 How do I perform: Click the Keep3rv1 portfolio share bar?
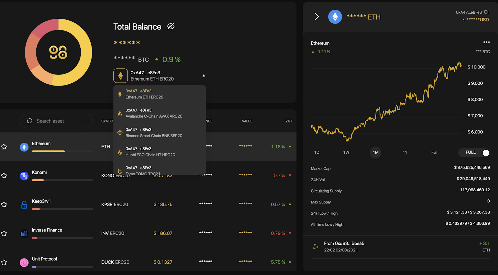(x=62, y=209)
